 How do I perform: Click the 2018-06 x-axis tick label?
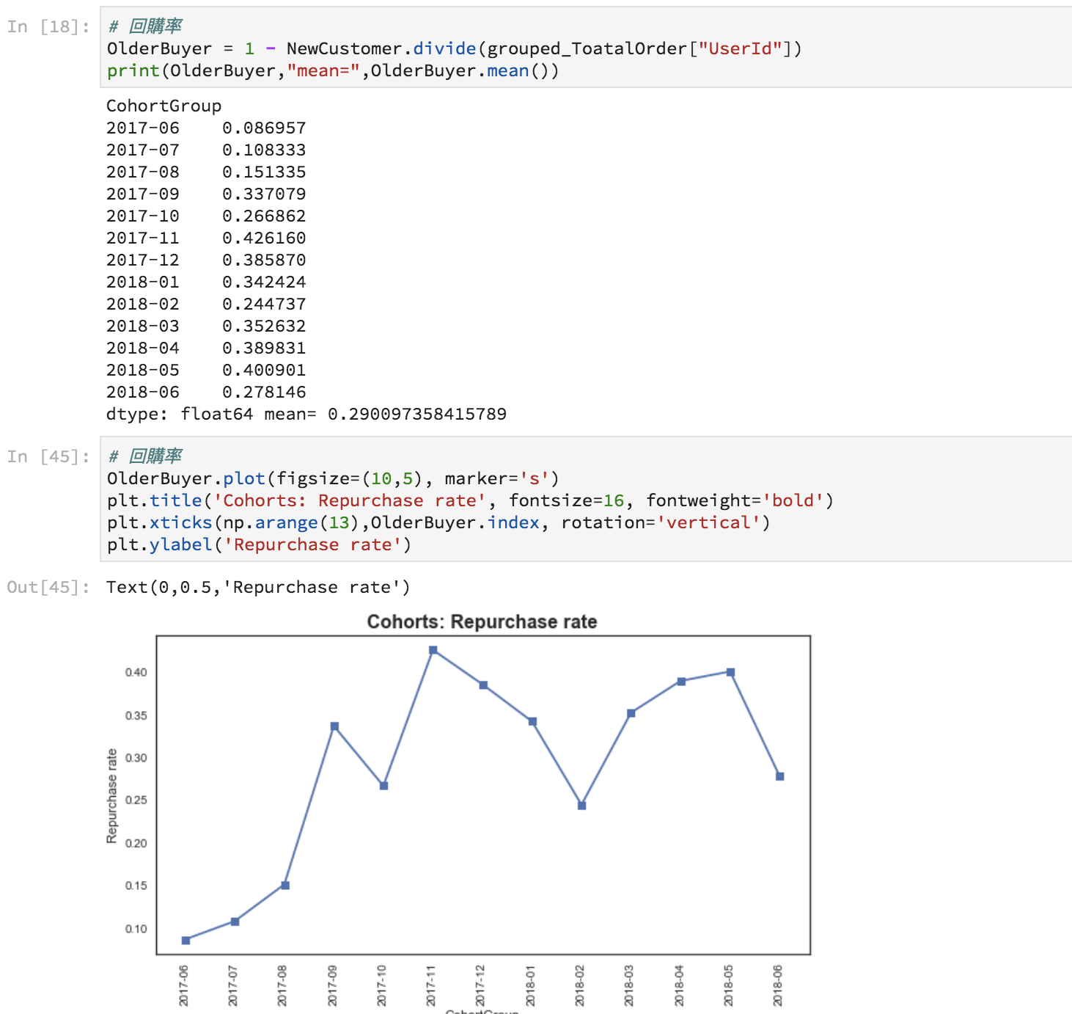coord(778,985)
